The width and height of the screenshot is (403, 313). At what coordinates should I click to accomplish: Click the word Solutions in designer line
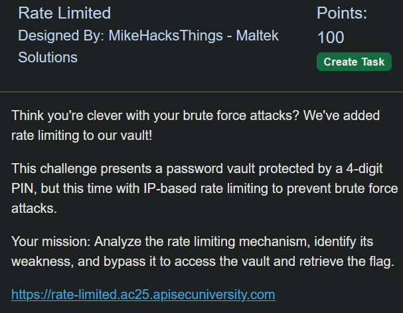point(48,57)
